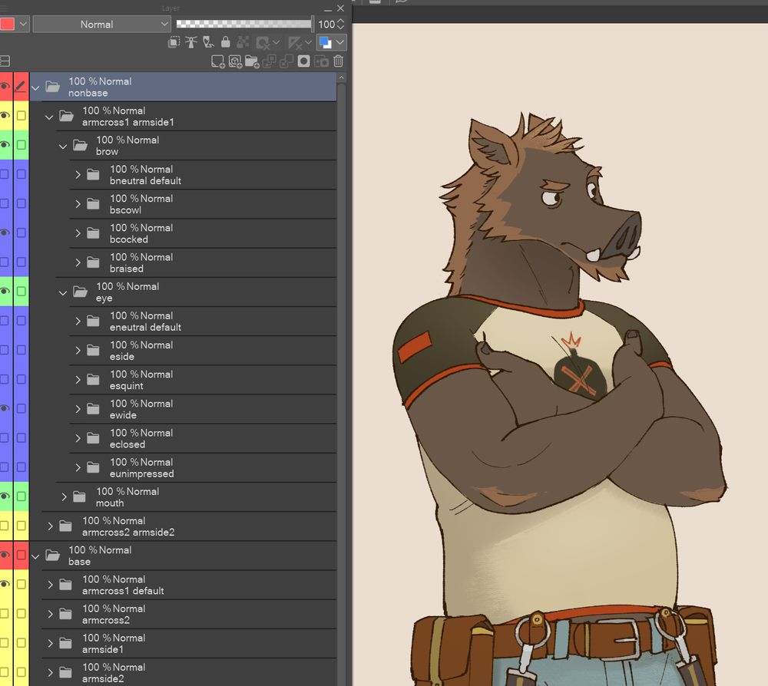Expand the bneutral default folder
Viewport: 768px width, 686px height.
[78, 174]
